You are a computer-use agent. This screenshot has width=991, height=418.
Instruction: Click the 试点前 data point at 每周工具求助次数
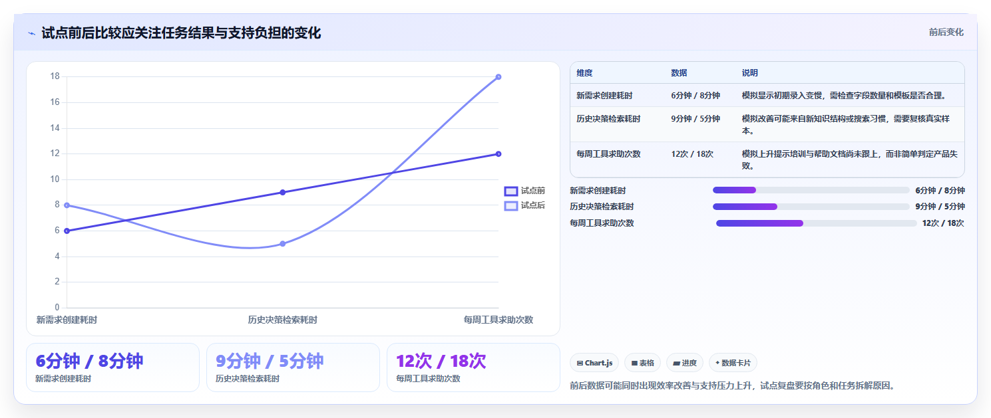498,154
